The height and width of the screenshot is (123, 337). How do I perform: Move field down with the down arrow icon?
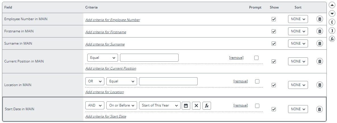coord(332,14)
